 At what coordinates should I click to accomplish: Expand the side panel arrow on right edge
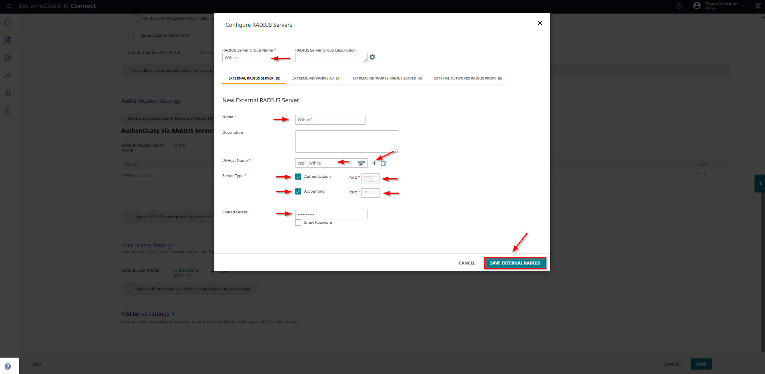tap(760, 184)
